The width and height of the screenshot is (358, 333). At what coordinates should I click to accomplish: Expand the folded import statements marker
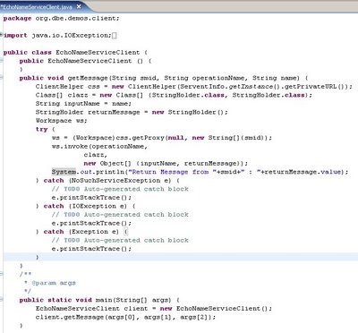tap(2, 35)
